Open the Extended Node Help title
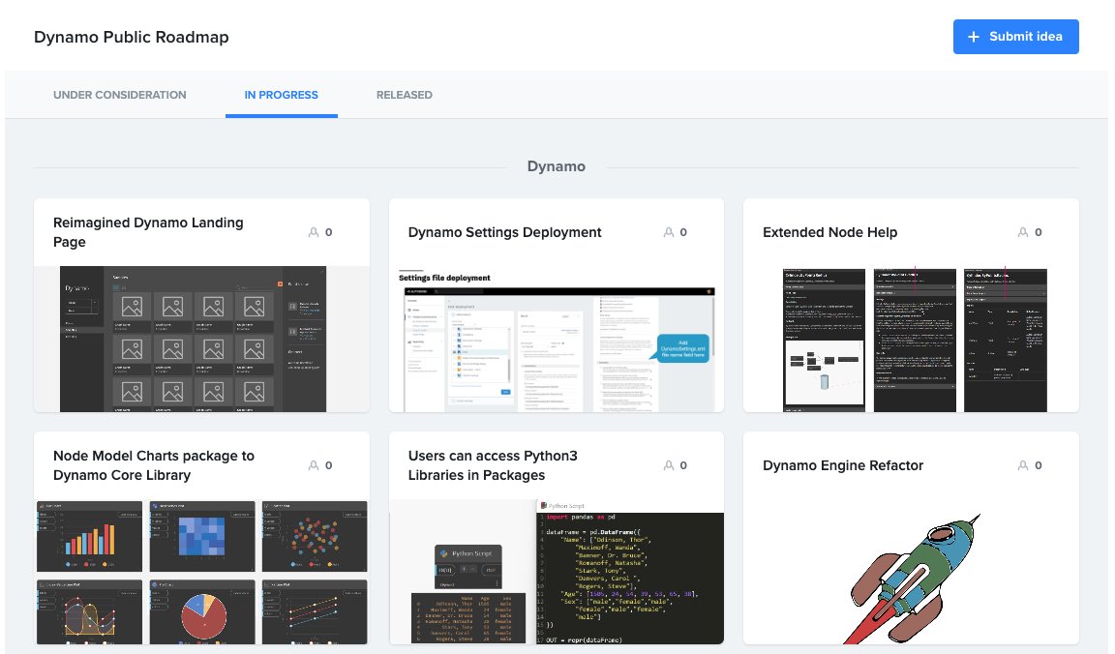Viewport: 1115px width, 654px height. tap(829, 232)
